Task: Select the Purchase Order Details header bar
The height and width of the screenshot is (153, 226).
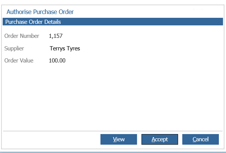Action: pos(113,22)
